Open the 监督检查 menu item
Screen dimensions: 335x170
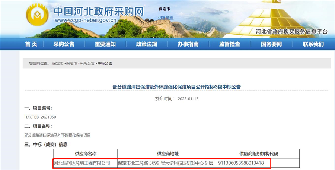(230, 44)
